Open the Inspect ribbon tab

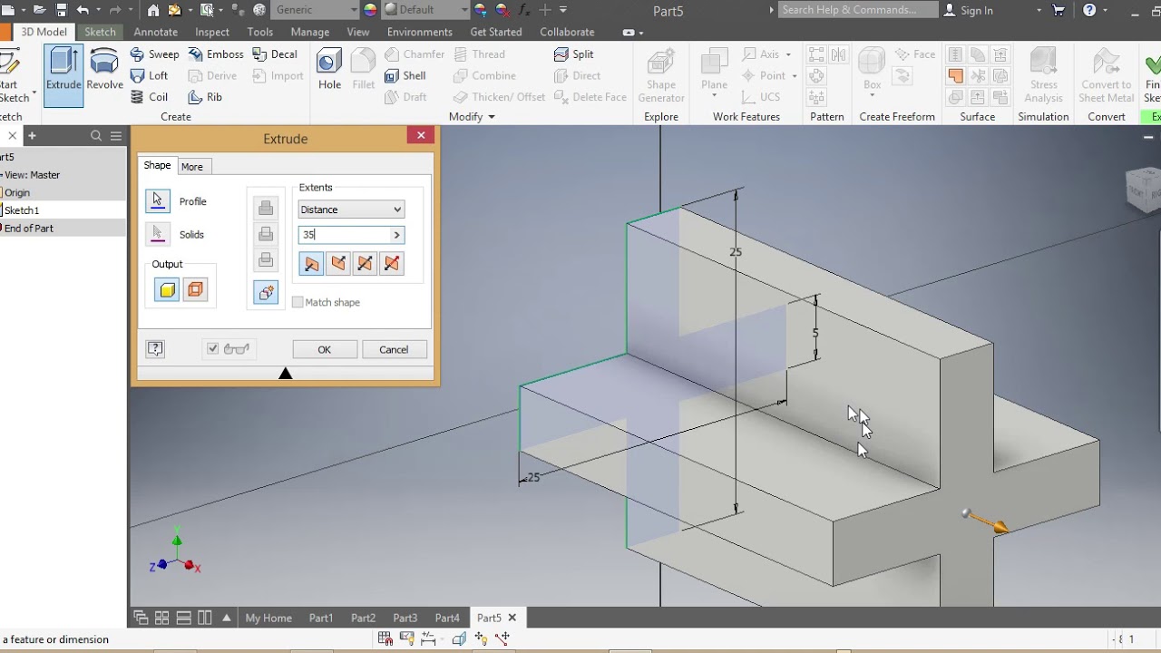click(212, 32)
